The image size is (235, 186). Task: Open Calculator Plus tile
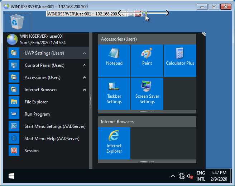(x=180, y=60)
